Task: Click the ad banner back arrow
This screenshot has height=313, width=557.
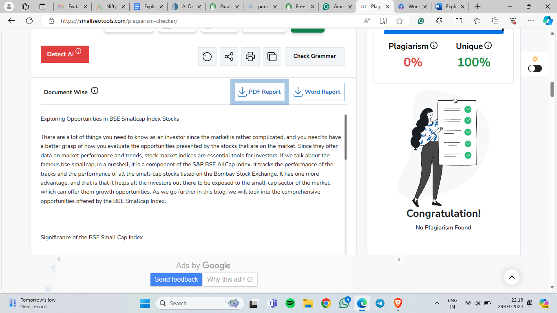Action: pyautogui.click(x=60, y=259)
